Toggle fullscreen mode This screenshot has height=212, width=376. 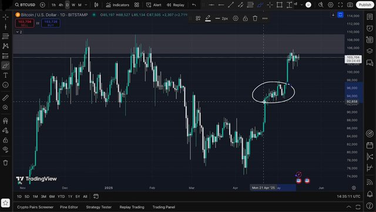(340, 5)
